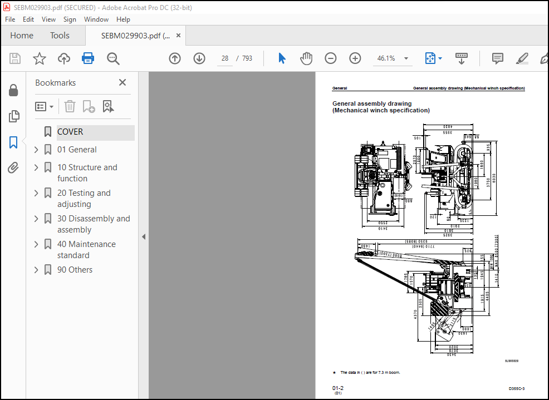
Task: Expand the 10 Structure and function bookmark
Action: click(x=36, y=167)
